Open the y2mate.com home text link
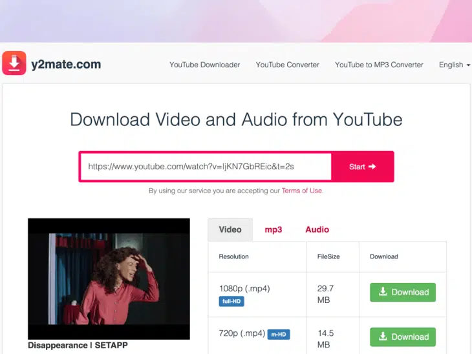 point(66,65)
